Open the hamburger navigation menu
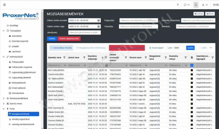Viewport: 219px width, 129px height. 4,5
